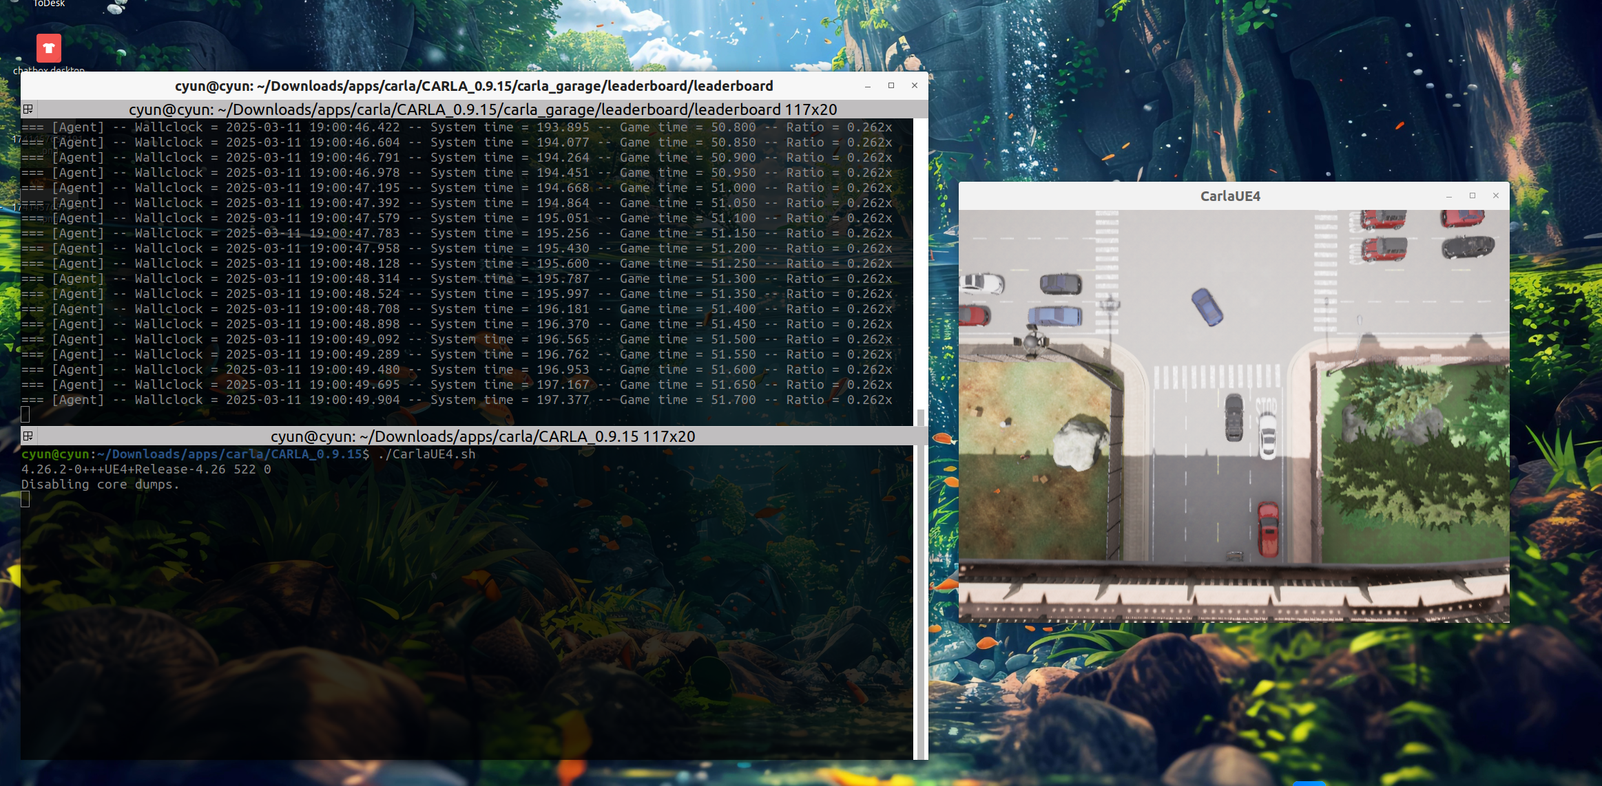The height and width of the screenshot is (786, 1602).
Task: Minimize the leaderboard terminal window
Action: point(868,86)
